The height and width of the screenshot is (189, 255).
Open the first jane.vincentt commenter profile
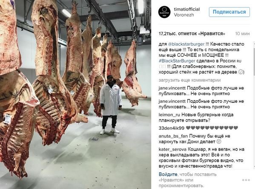[x=172, y=88]
